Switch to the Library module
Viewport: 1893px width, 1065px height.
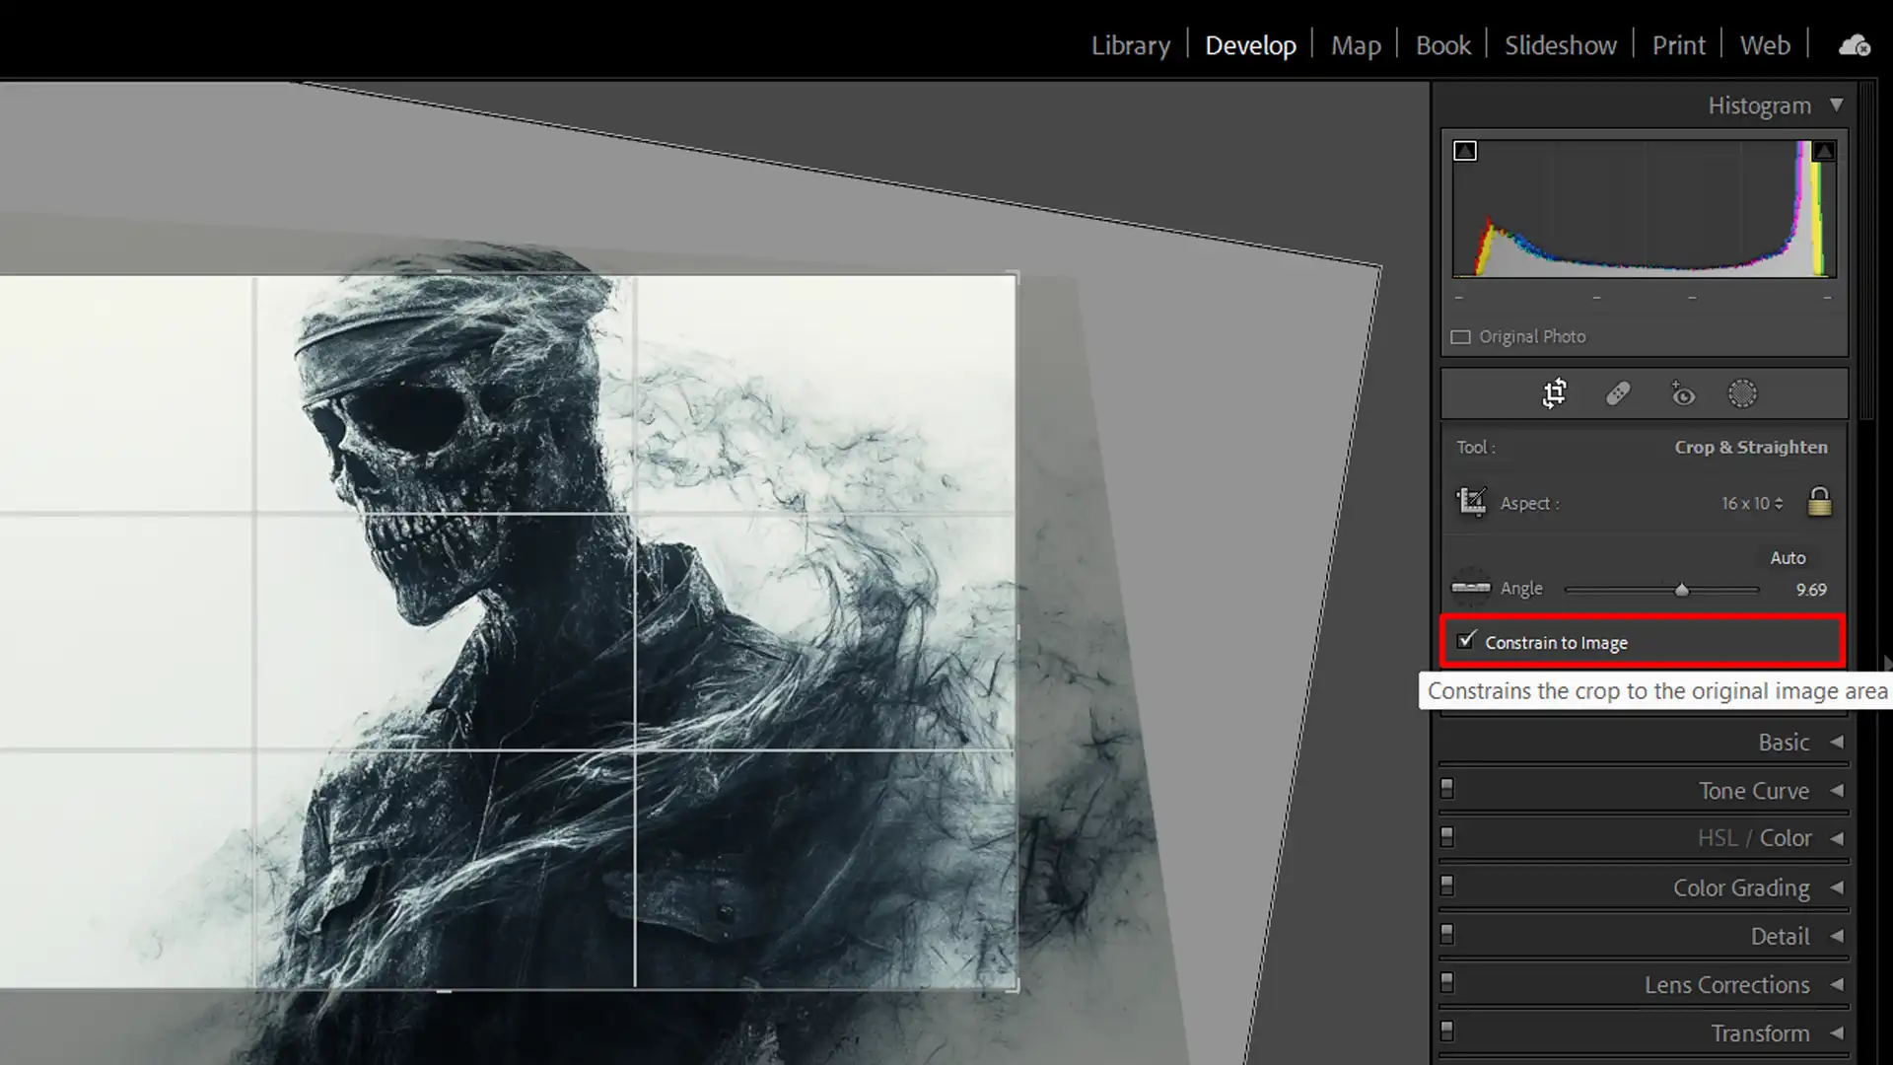(1130, 45)
